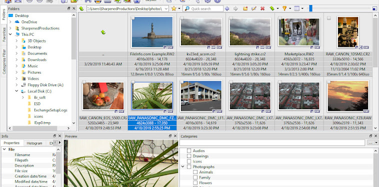Select Downloads in the folder tree
The height and width of the screenshot is (187, 379).
pos(37,60)
